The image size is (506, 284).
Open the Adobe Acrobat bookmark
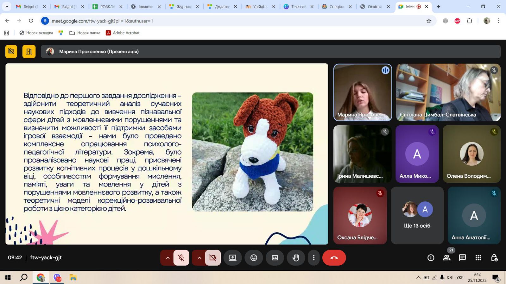coord(122,33)
